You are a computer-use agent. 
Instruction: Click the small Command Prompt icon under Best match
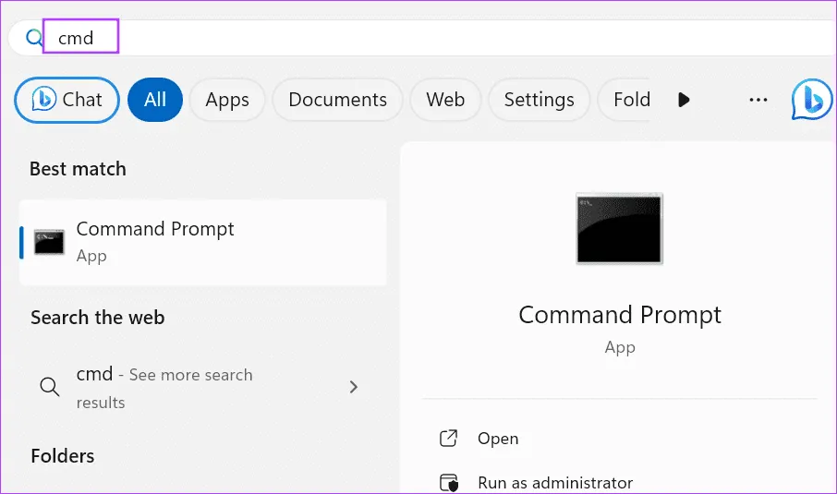click(x=49, y=242)
